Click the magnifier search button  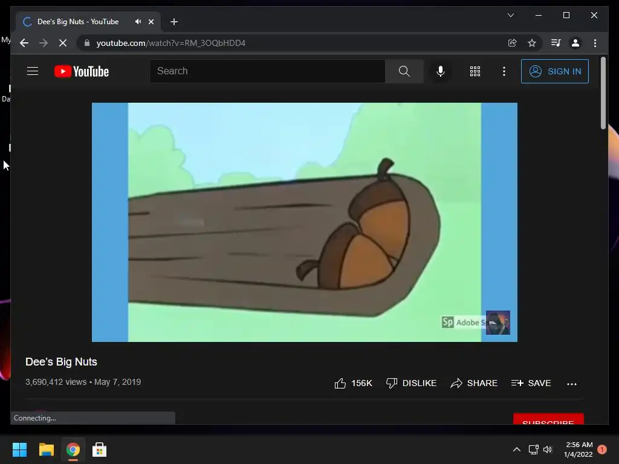(404, 71)
